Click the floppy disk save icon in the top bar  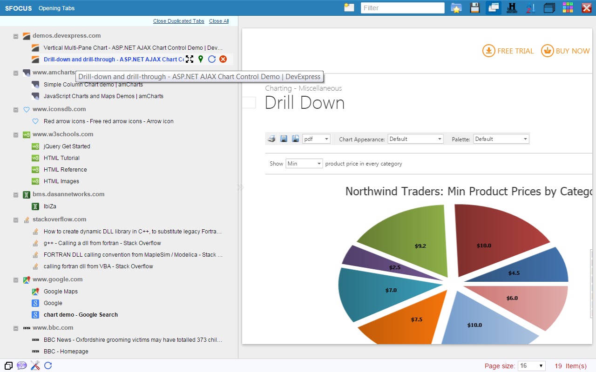pos(474,8)
